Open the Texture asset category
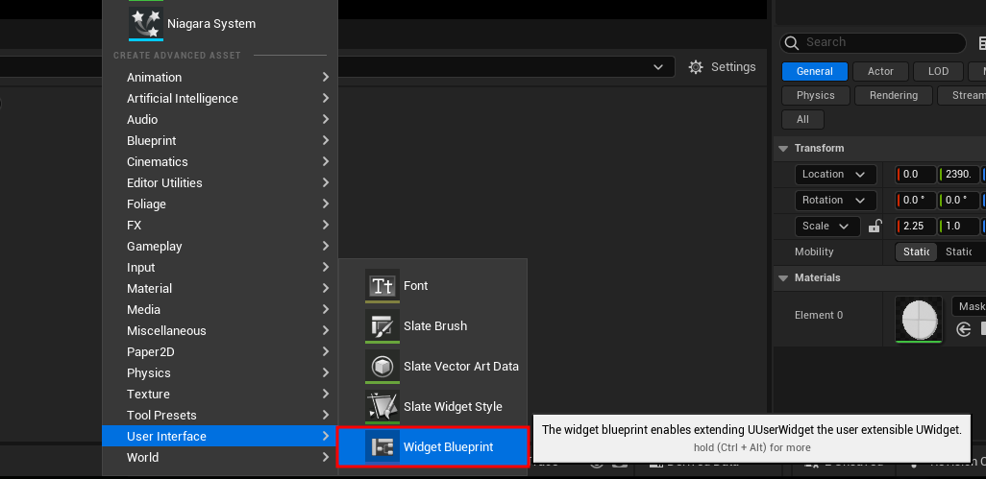Screen dimensions: 986x479 [x=220, y=394]
